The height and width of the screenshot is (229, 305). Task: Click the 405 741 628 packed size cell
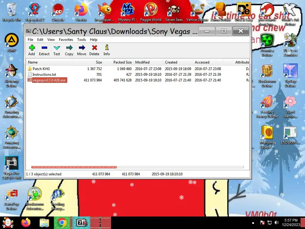[x=122, y=80]
